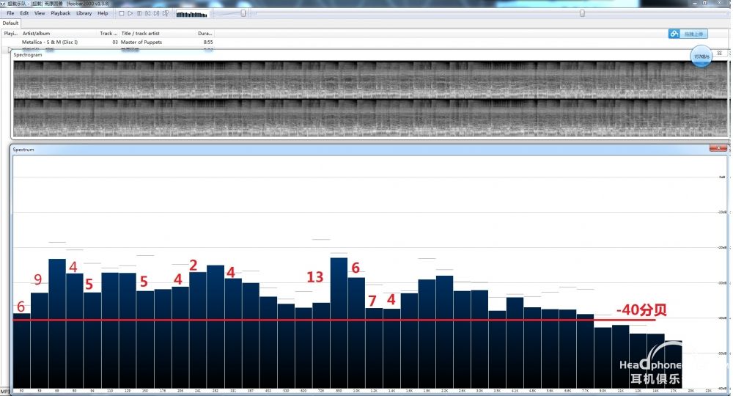Click the lower spectrogram channel display
This screenshot has height=396, width=733.
[x=371, y=118]
